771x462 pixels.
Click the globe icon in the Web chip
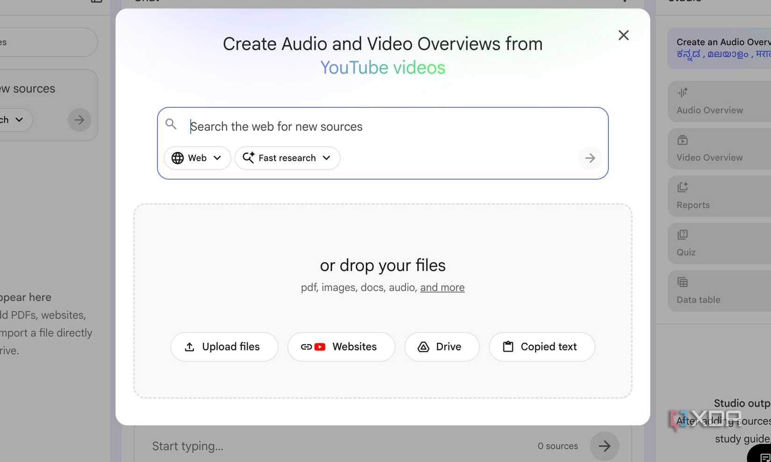(178, 158)
